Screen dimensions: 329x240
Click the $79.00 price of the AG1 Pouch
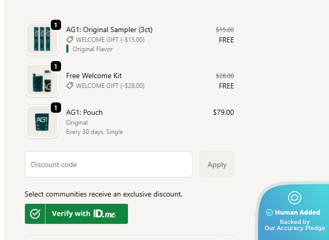tap(223, 112)
